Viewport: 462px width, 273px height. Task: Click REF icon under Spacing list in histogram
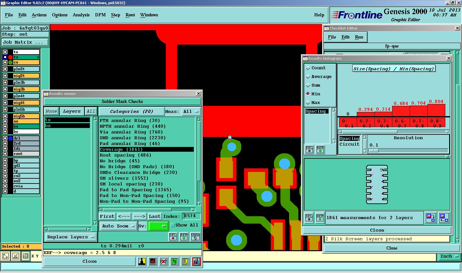(320, 149)
